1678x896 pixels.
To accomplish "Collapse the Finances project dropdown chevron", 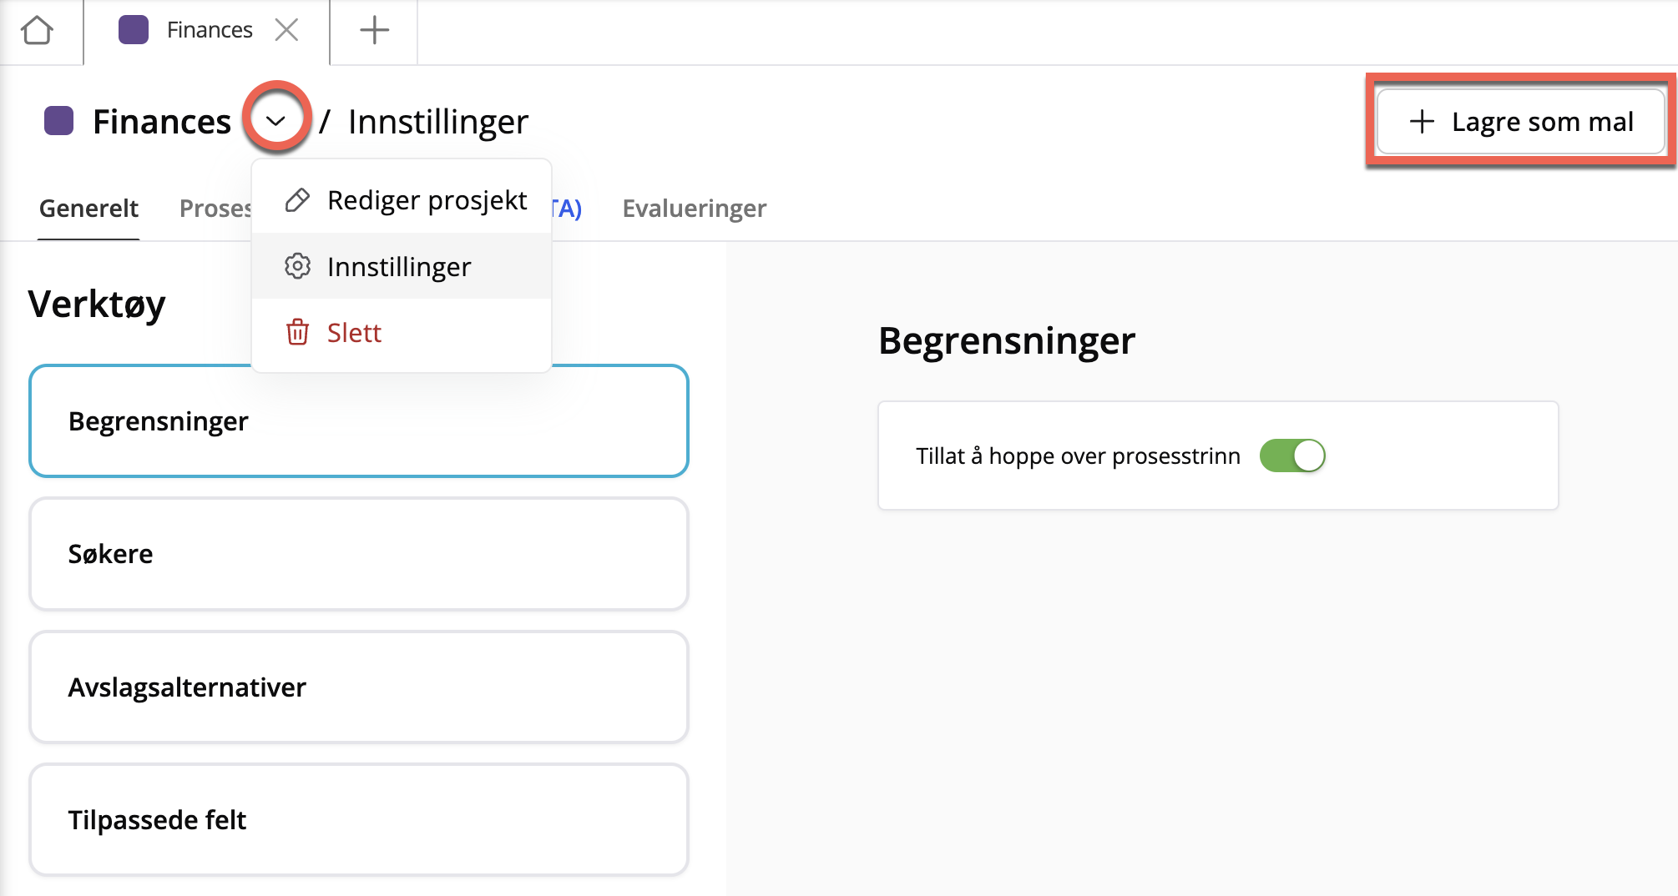I will [x=276, y=121].
